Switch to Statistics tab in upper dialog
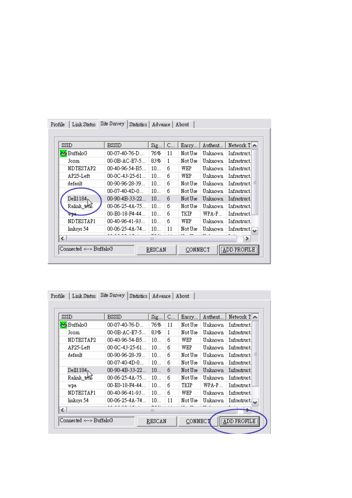Screen dimensions: 352x498 (138, 125)
